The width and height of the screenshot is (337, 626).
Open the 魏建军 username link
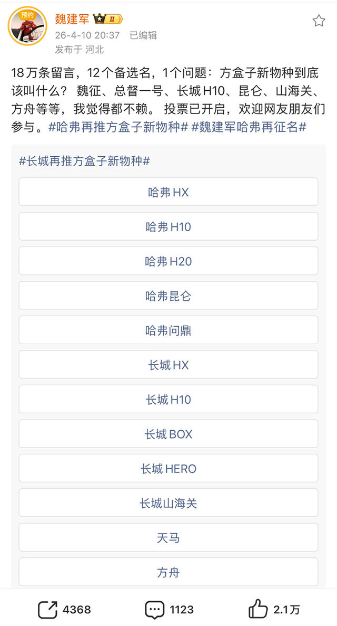(x=72, y=20)
